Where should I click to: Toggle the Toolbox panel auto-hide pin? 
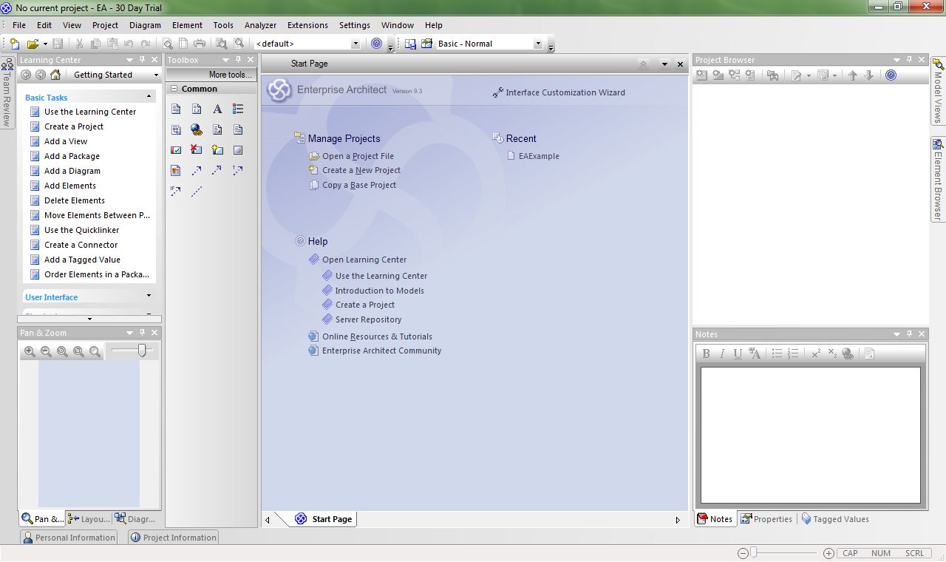238,60
